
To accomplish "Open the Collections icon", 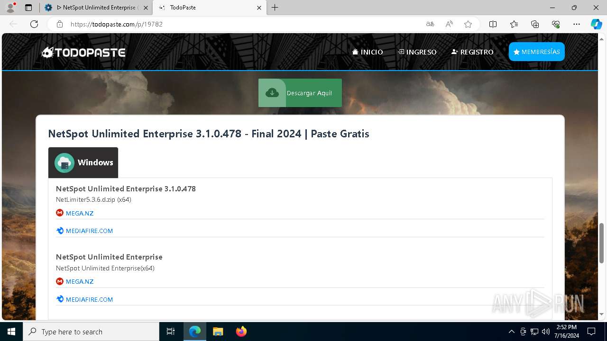I will pos(535,24).
